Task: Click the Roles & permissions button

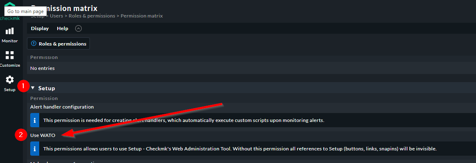Action: [58, 44]
